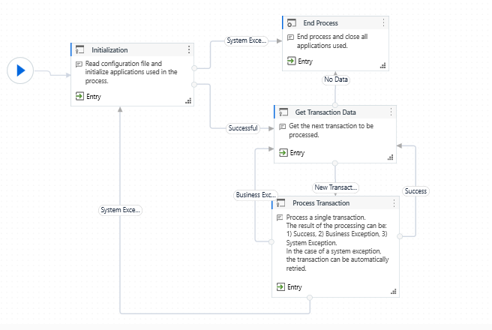Click the Initialization state icon

click(x=80, y=49)
